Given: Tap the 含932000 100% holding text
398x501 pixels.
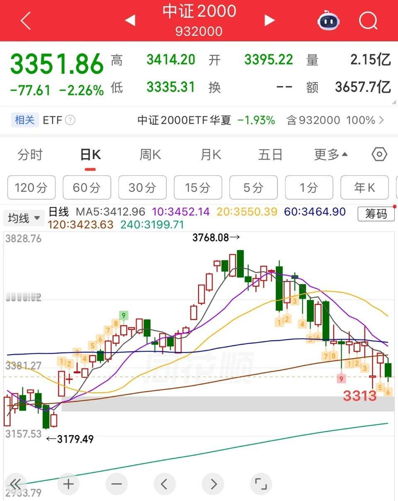Looking at the screenshot, I should point(331,121).
